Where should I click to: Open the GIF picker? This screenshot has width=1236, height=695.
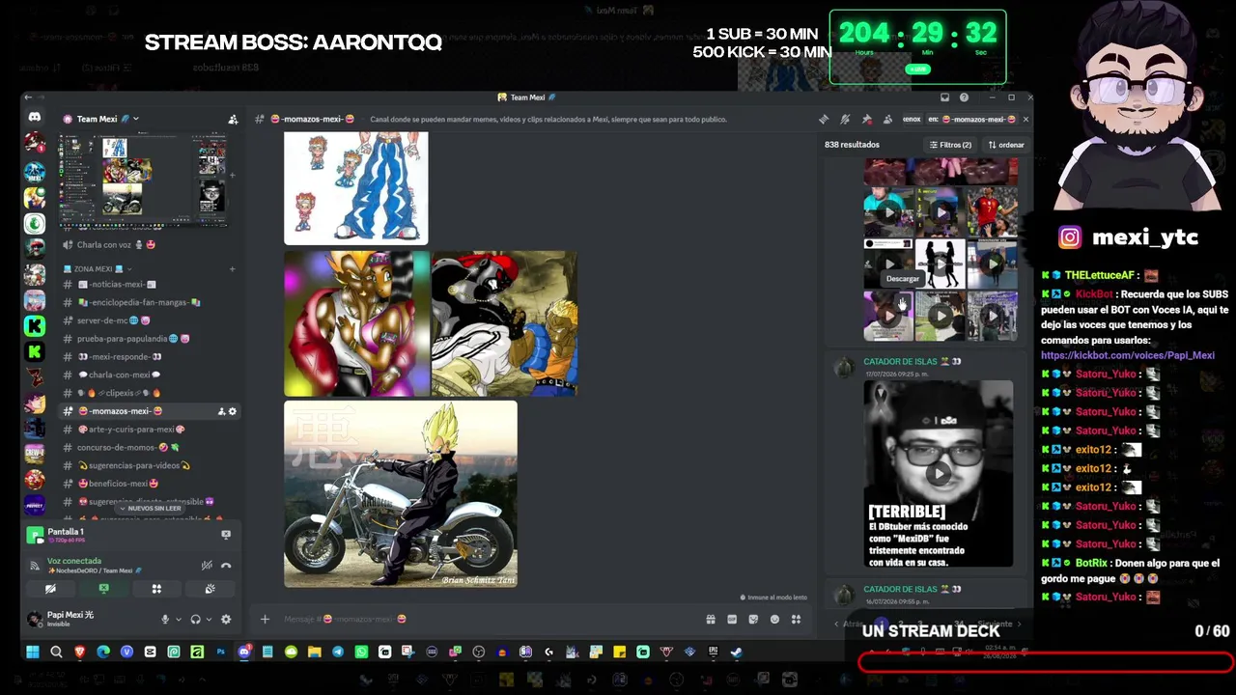(x=732, y=619)
